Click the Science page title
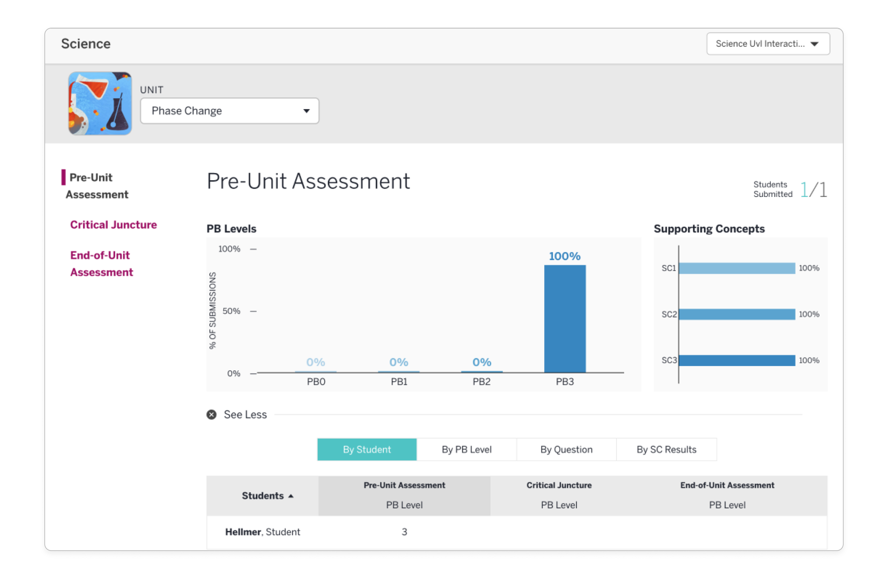 (86, 44)
